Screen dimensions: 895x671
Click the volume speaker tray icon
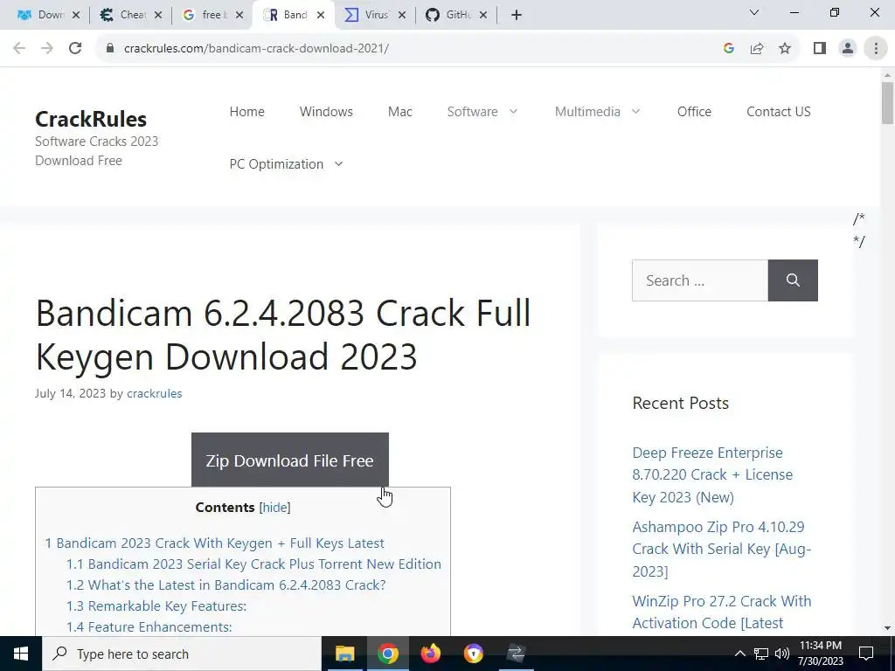pyautogui.click(x=782, y=654)
